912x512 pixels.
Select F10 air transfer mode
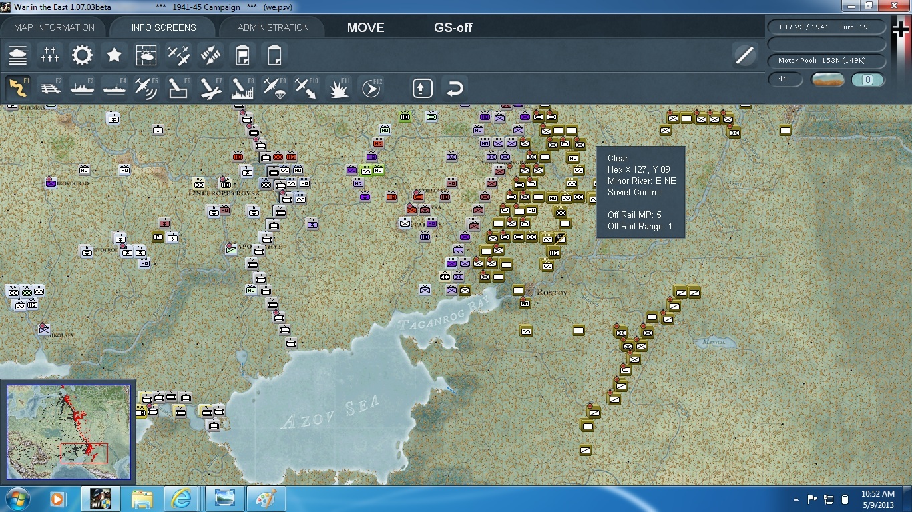click(306, 88)
